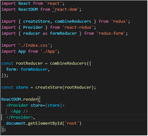The height and width of the screenshot is (136, 148).
Task: Click the 'react-dom' import string
Action: pyautogui.click(x=66, y=9)
